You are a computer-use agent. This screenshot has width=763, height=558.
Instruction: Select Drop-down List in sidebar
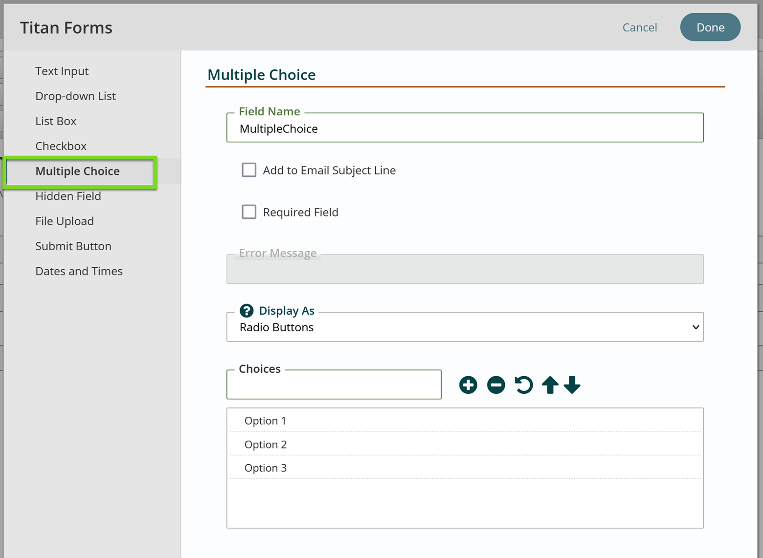[x=75, y=96]
